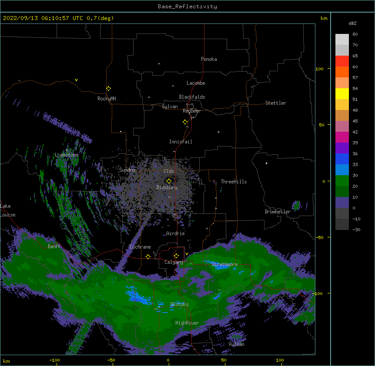Click the yellow diamond marker between Olds and Didsbury
Viewport: 375px width, 366px height.
point(169,181)
